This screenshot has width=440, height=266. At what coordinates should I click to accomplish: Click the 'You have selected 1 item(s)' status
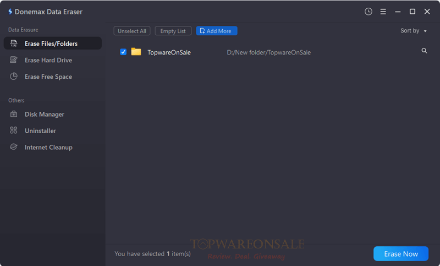coord(152,254)
